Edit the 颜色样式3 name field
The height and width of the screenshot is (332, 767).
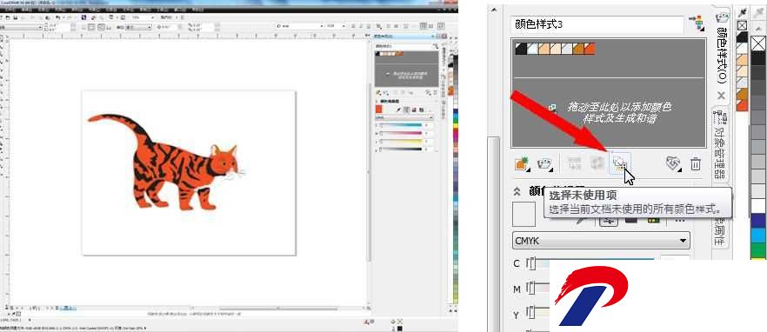pos(597,24)
